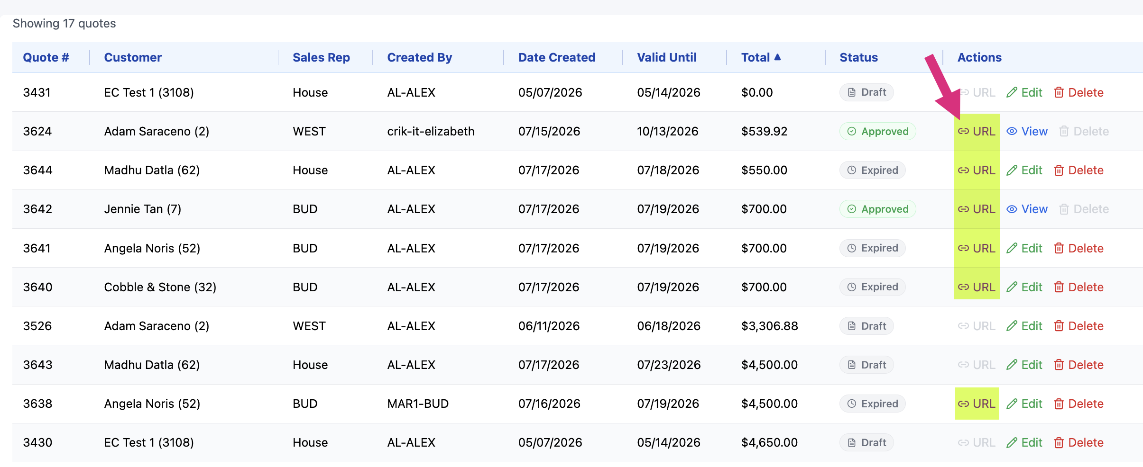The height and width of the screenshot is (467, 1143).
Task: Edit quote 3644 via pencil icon
Action: (1012, 171)
